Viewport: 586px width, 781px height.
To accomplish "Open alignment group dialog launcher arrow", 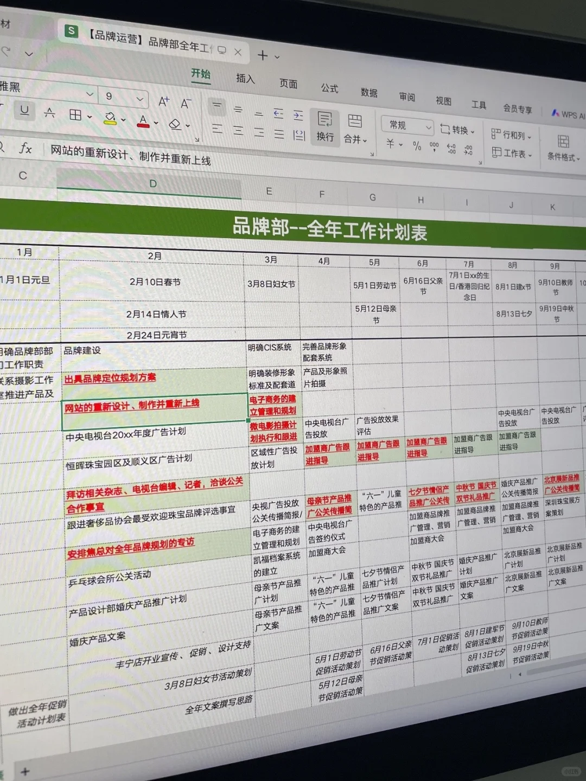I will pyautogui.click(x=372, y=155).
